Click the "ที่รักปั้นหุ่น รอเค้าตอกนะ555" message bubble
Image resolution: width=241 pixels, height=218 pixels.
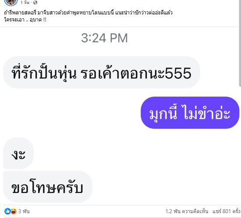coord(101,73)
